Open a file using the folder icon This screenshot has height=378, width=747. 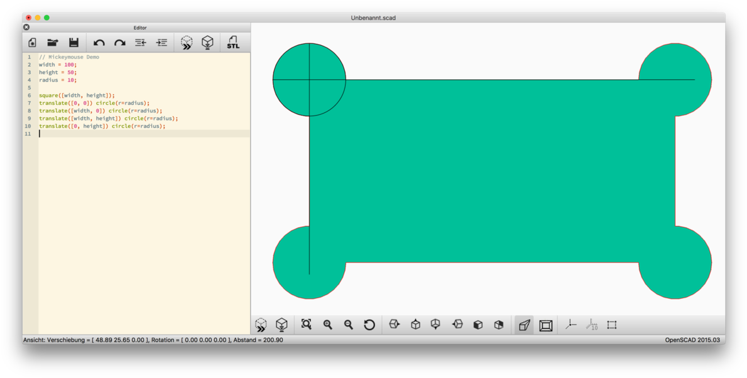pos(53,43)
